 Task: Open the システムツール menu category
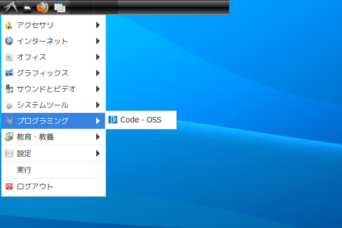[x=54, y=105]
